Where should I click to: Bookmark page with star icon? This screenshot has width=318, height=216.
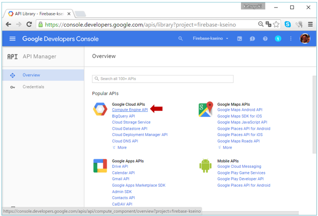tap(276, 24)
